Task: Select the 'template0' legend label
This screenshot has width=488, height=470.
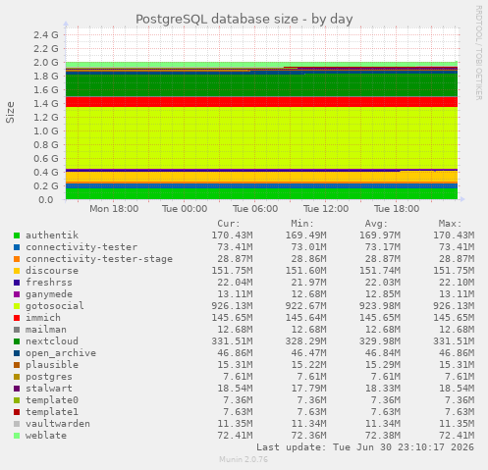Action: pyautogui.click(x=52, y=400)
